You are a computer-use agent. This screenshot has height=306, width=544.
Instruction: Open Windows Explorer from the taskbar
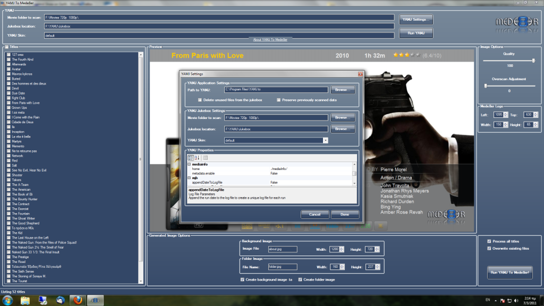(25, 300)
